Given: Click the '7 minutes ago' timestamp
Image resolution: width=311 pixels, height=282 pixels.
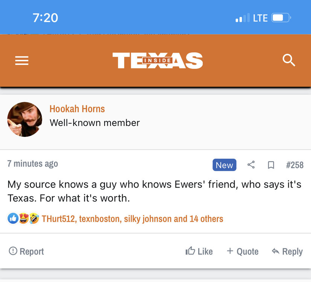Looking at the screenshot, I should [x=33, y=164].
